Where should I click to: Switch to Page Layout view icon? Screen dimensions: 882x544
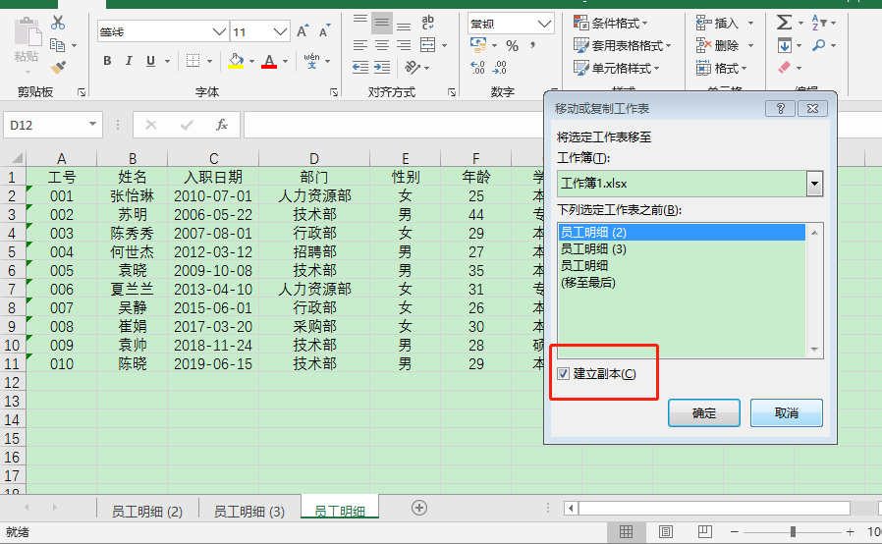click(x=666, y=531)
